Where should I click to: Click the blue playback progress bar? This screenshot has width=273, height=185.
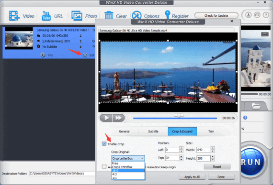pyautogui.click(x=175, y=118)
